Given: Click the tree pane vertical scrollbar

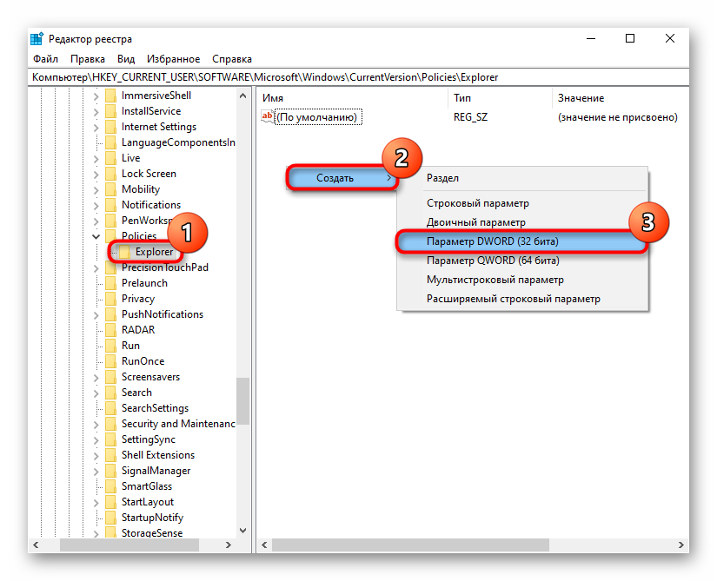Looking at the screenshot, I should point(242,399).
